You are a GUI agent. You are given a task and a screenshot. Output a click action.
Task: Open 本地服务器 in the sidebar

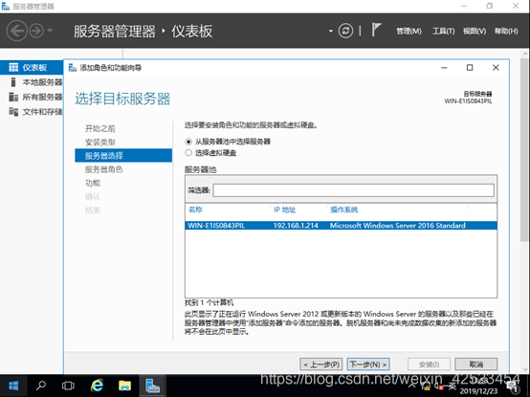click(x=42, y=82)
